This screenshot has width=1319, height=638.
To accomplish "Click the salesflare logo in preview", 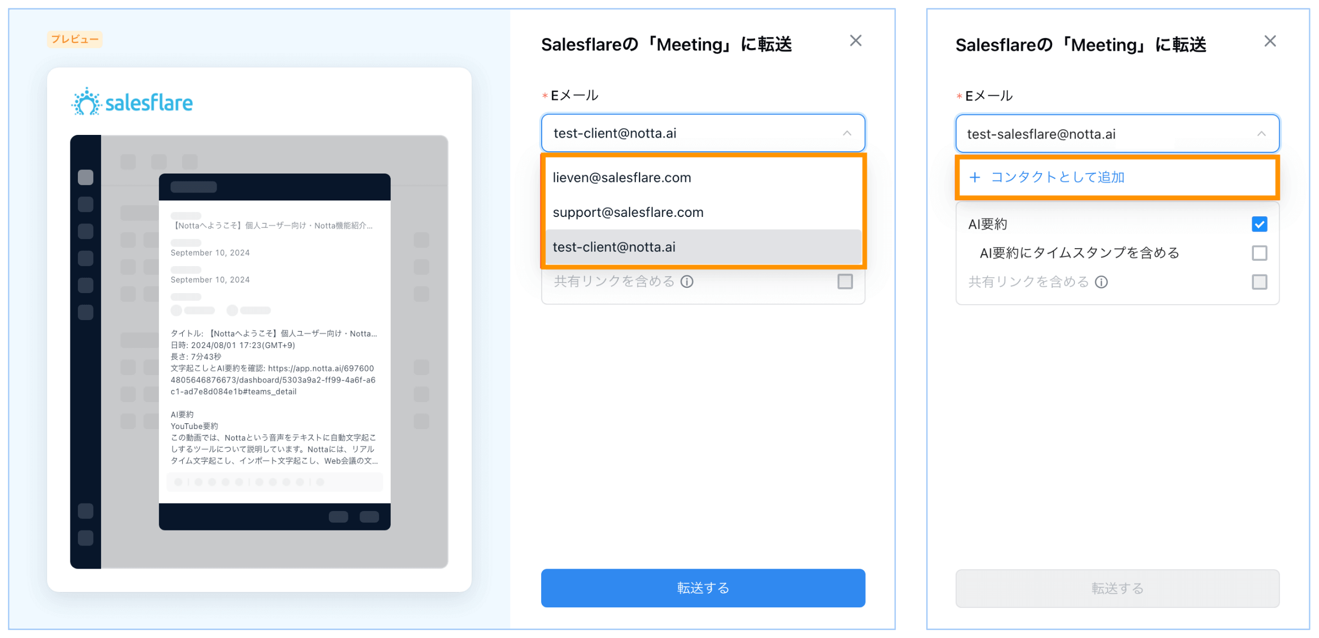I will [132, 102].
